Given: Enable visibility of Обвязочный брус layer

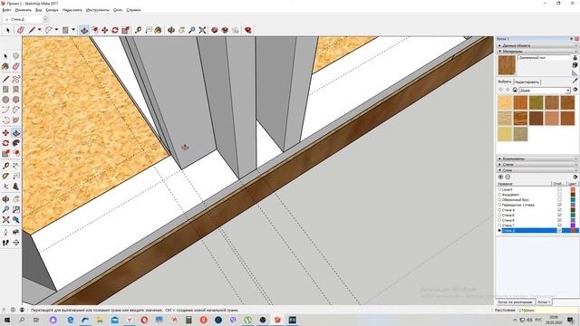Looking at the screenshot, I should [x=559, y=199].
